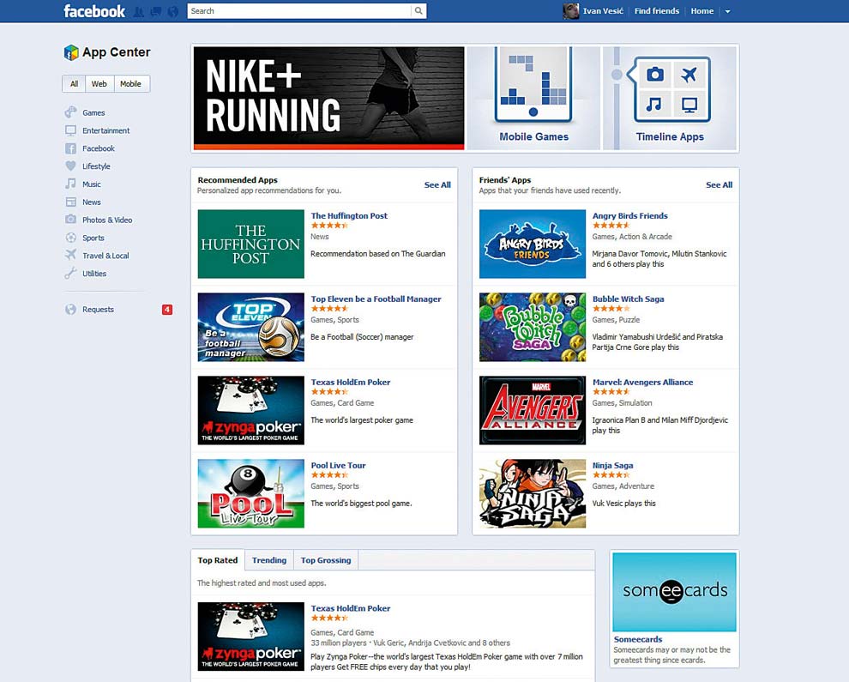Click the Top Eleven app thumbnail
This screenshot has width=849, height=682.
[250, 327]
